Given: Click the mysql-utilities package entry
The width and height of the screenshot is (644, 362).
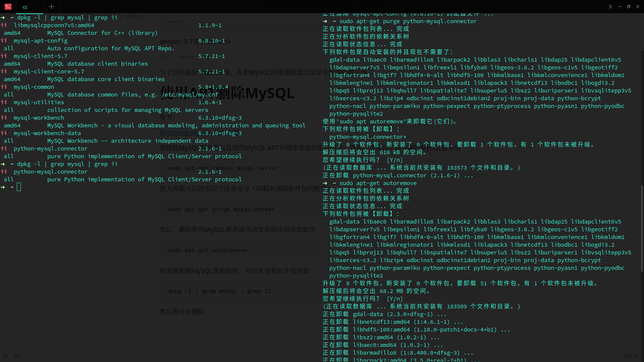Looking at the screenshot, I should (x=39, y=102).
